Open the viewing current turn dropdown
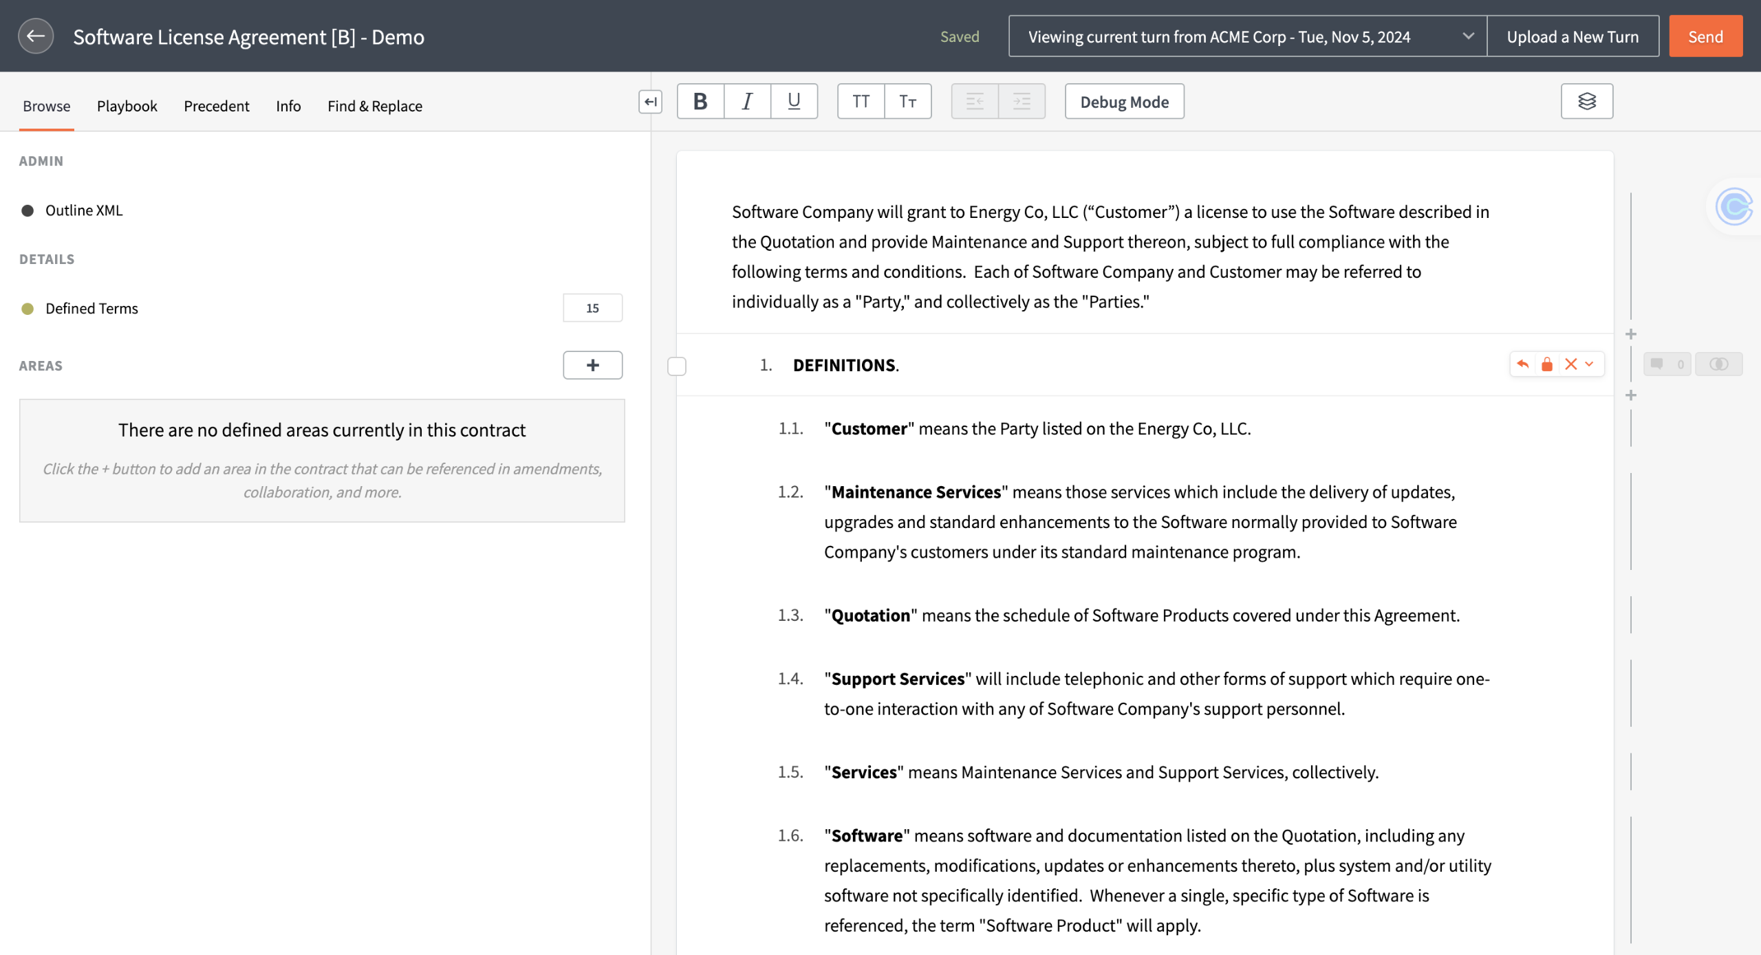This screenshot has height=955, width=1761. (1246, 36)
